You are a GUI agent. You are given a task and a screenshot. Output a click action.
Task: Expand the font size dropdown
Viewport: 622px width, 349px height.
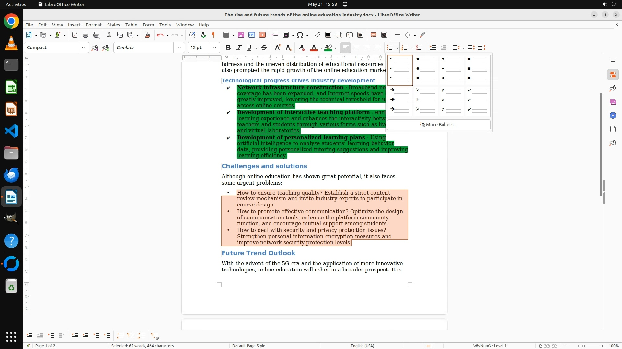pos(214,48)
